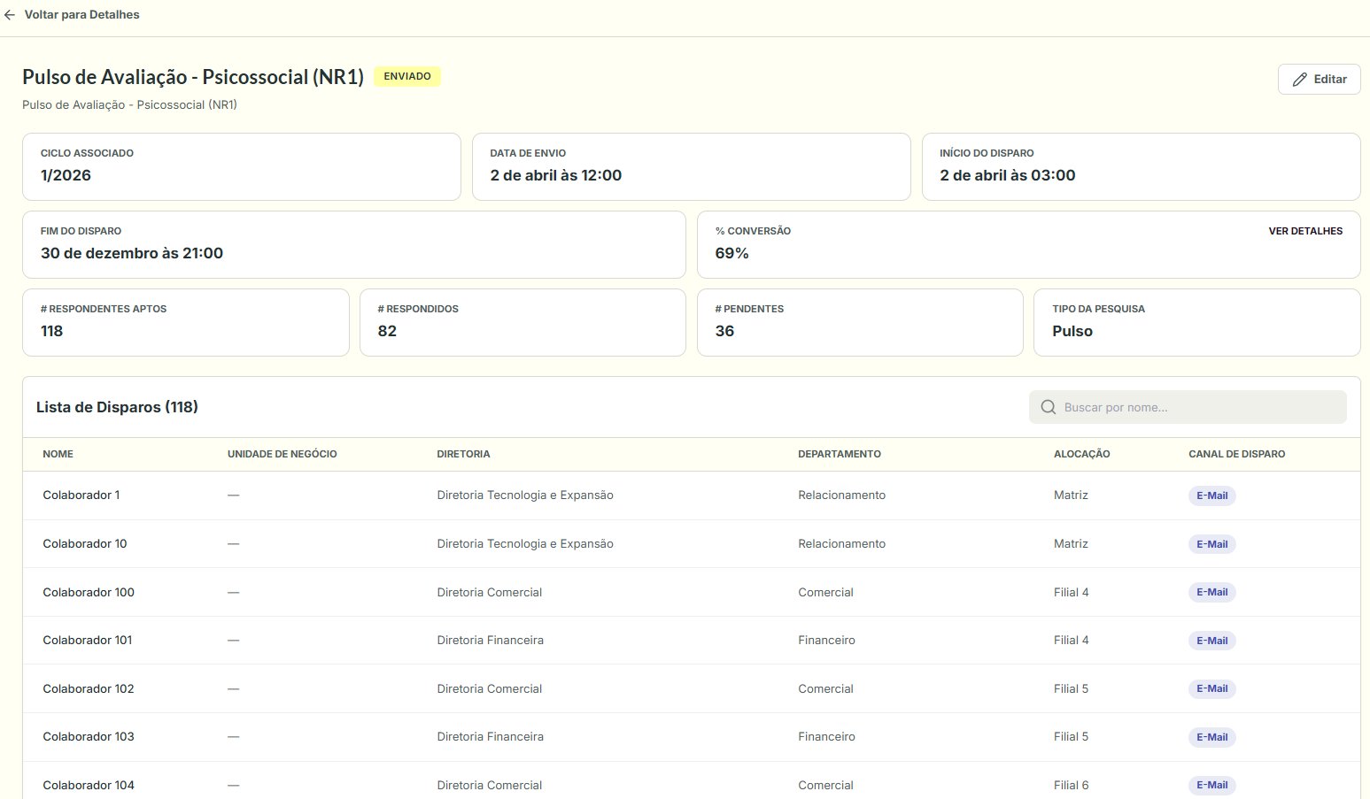
Task: Open VER DETALHES for conversion rate
Action: click(x=1305, y=231)
